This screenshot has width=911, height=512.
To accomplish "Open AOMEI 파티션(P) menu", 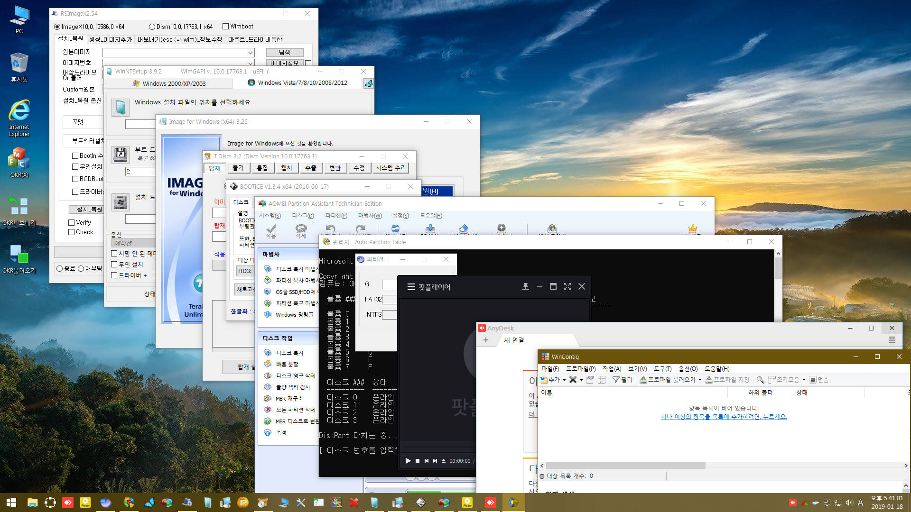I will 336,216.
